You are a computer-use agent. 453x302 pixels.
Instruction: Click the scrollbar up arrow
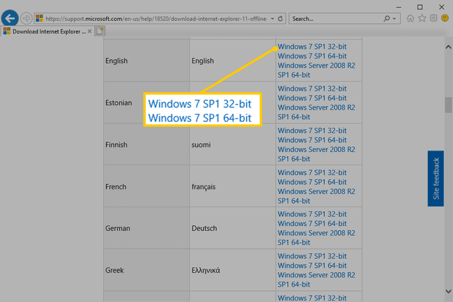click(x=448, y=47)
